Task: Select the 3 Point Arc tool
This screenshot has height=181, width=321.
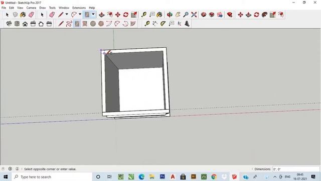Action: click(125, 24)
